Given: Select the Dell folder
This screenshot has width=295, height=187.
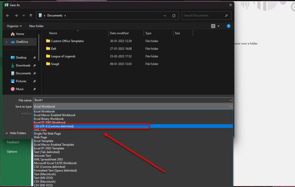Looking at the screenshot, I should (51, 48).
